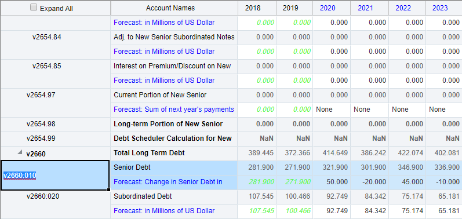The height and width of the screenshot is (219, 462).
Task: Select Senior Debt 2019 value 271.900 (gray)
Action: pos(297,167)
